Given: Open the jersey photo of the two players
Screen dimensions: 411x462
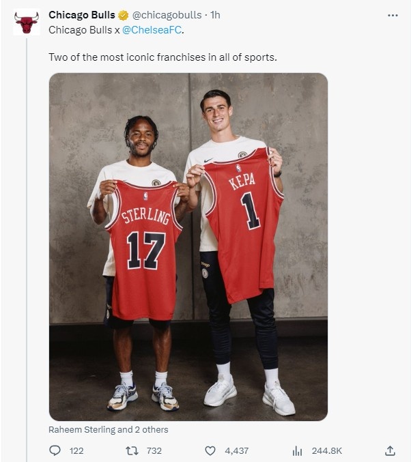Looking at the screenshot, I should coord(188,246).
